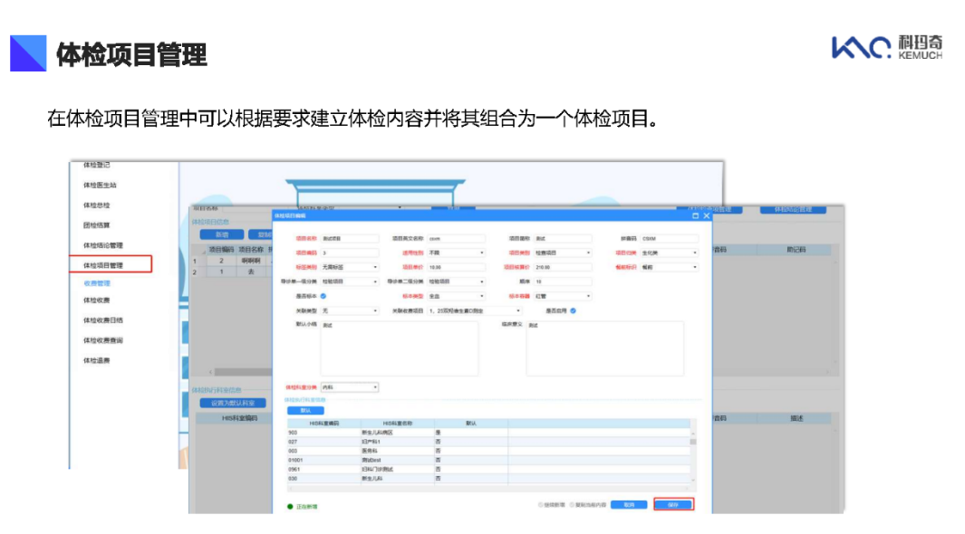Maximize the 体检项目编辑 dialog
This screenshot has width=965, height=534.
(695, 215)
